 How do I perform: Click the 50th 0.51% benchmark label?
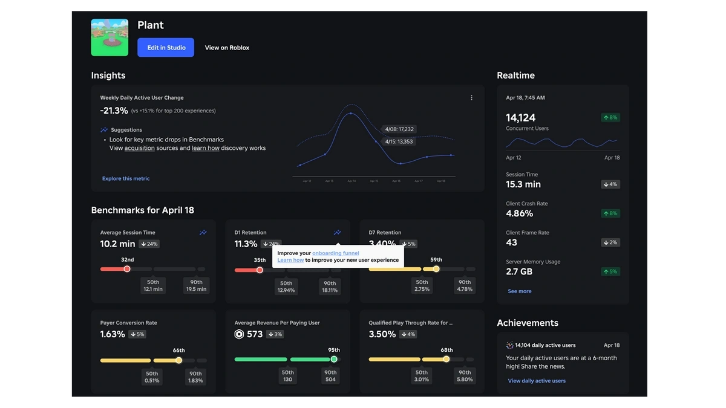tap(152, 377)
